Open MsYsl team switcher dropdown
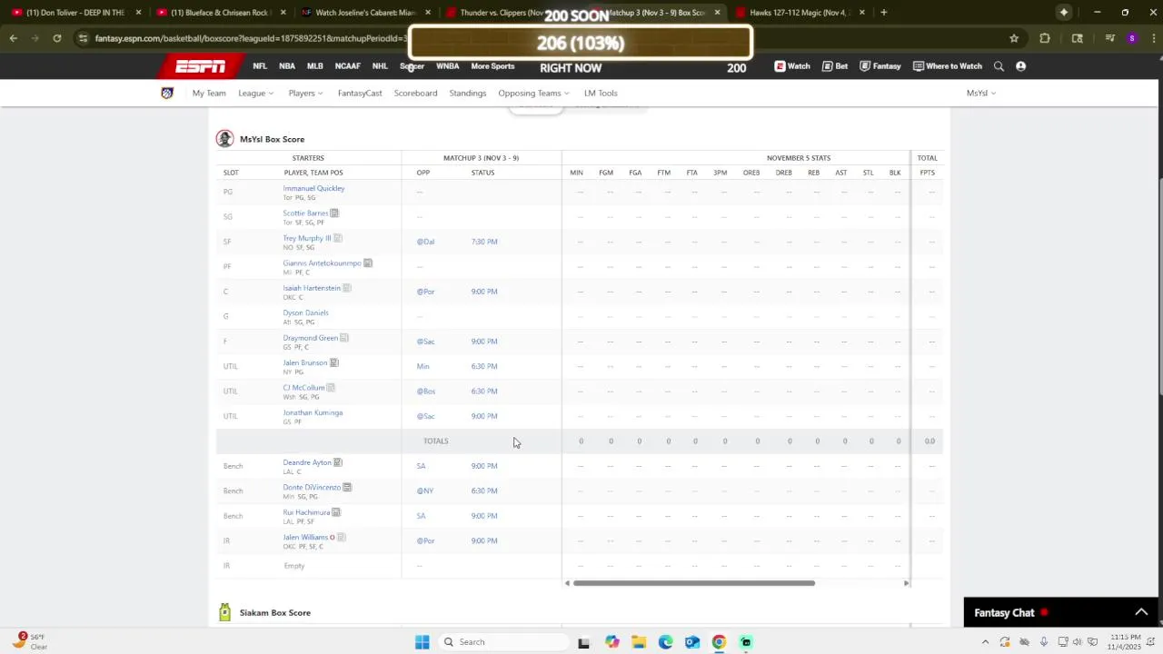 (x=981, y=93)
